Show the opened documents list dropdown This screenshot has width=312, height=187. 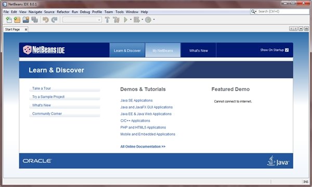pyautogui.click(x=301, y=29)
